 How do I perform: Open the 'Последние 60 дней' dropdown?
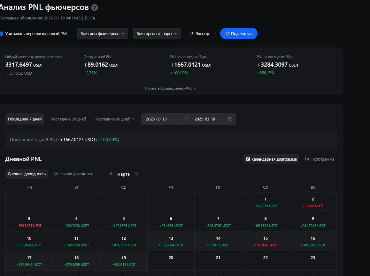point(114,119)
